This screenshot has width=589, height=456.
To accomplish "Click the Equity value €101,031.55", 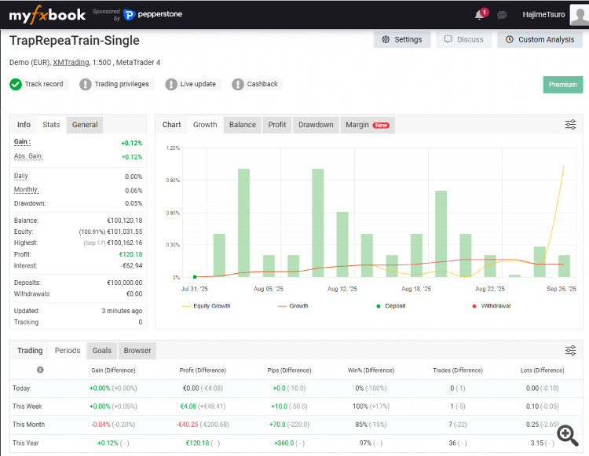I will coord(125,232).
